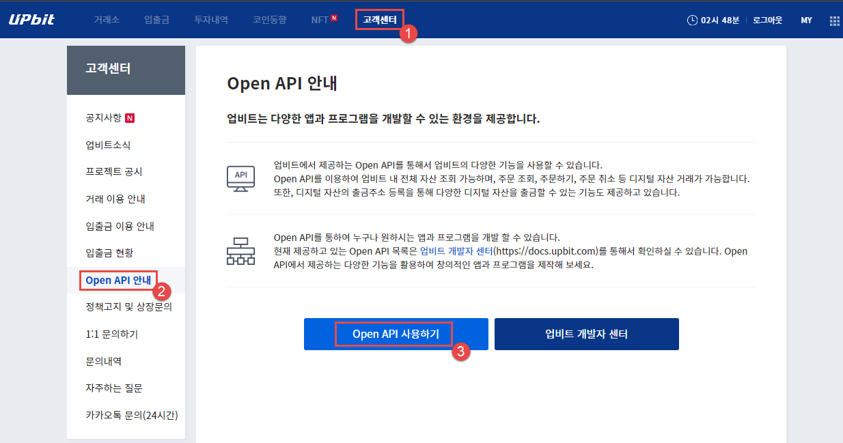Open 1:1 문의하기 in the sidebar
Image resolution: width=843 pixels, height=443 pixels.
click(112, 334)
